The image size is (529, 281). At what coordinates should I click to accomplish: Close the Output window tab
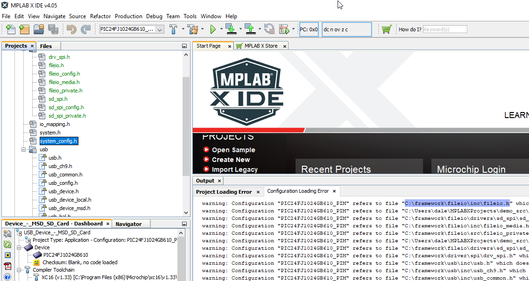(x=219, y=181)
